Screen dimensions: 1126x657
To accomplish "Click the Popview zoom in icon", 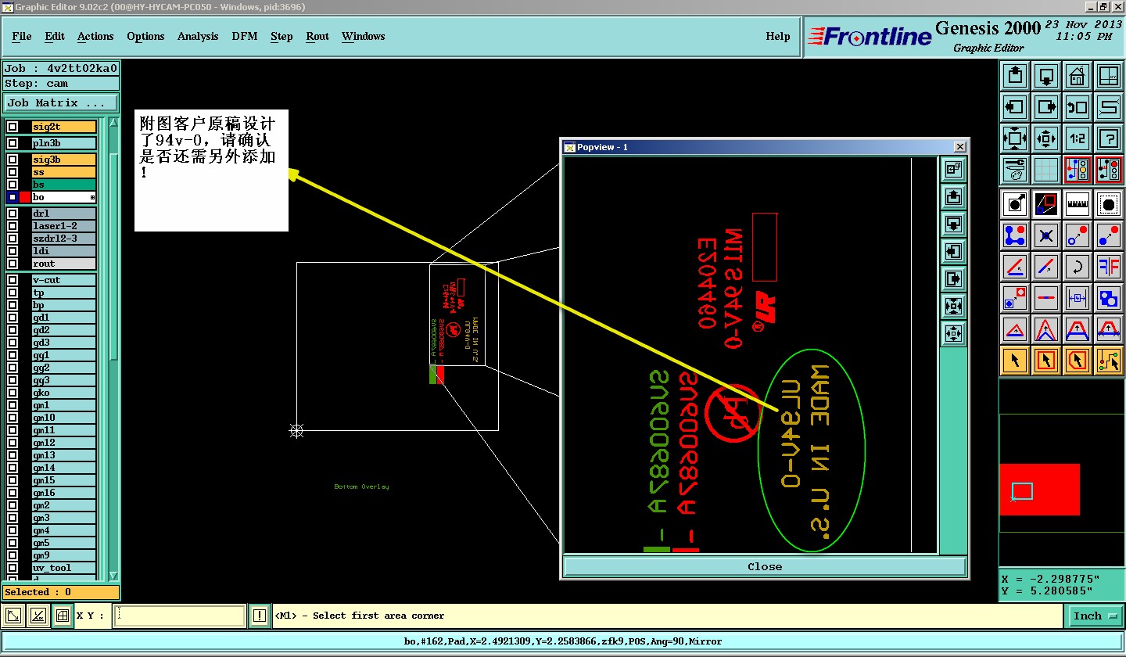I will 953,306.
